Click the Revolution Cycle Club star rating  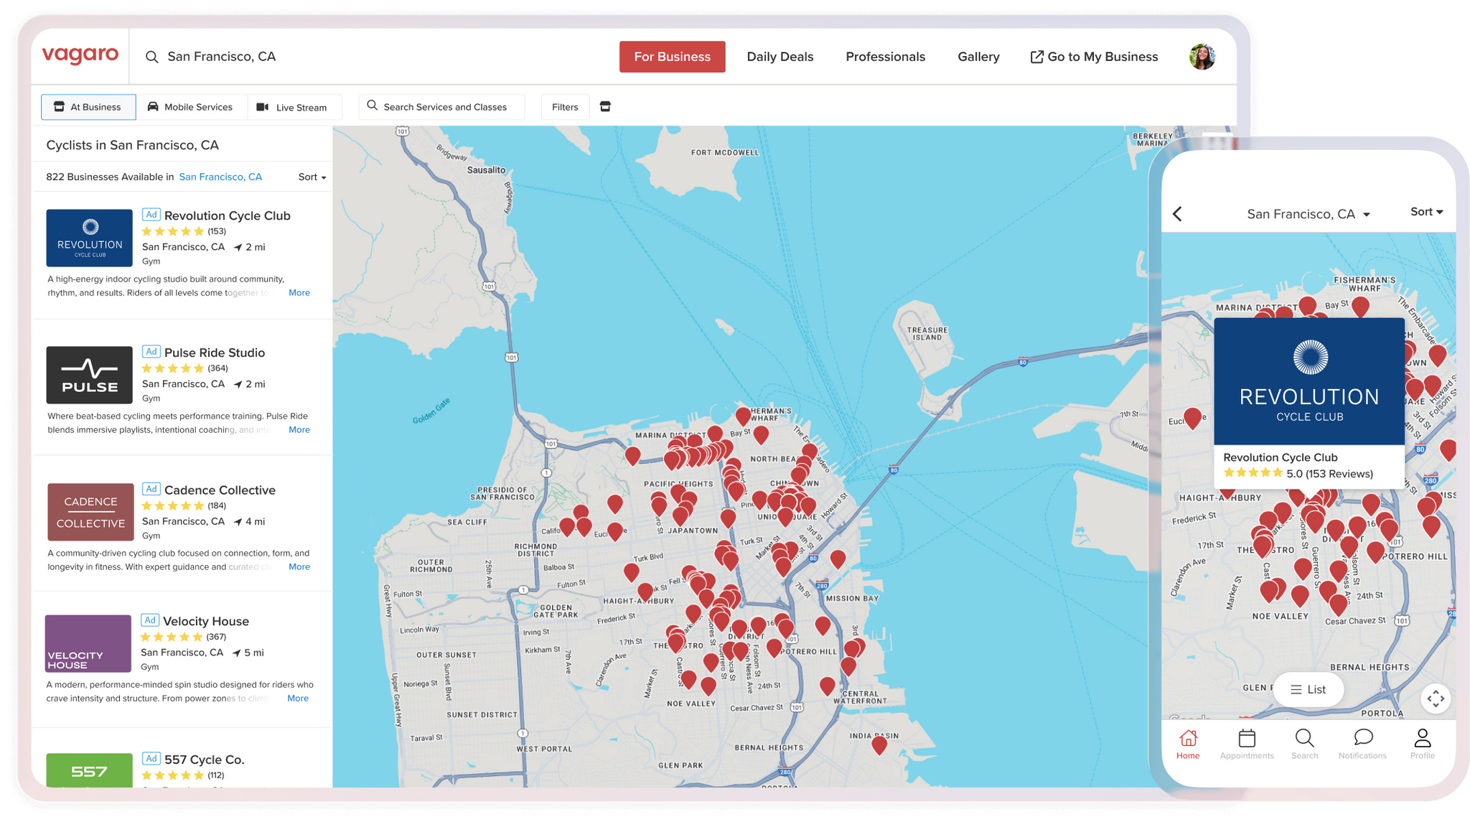173,231
